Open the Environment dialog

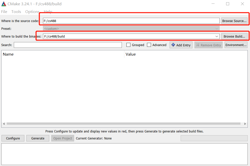point(236,45)
